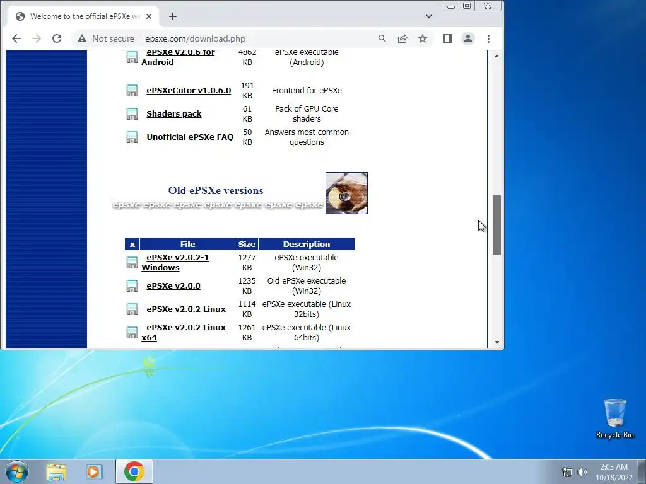
Task: Click the floppy icon beside ePSXe for Android
Action: pyautogui.click(x=132, y=57)
